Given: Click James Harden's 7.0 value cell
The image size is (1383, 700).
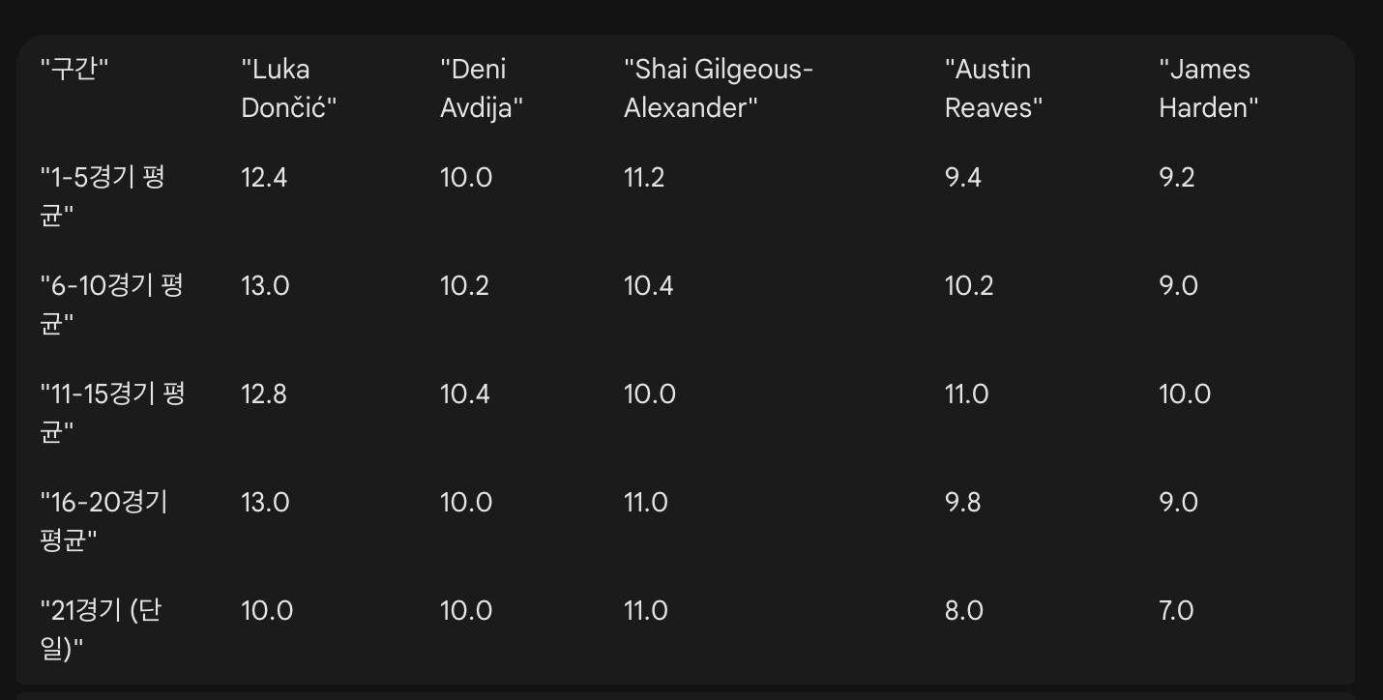Looking at the screenshot, I should [x=1177, y=611].
